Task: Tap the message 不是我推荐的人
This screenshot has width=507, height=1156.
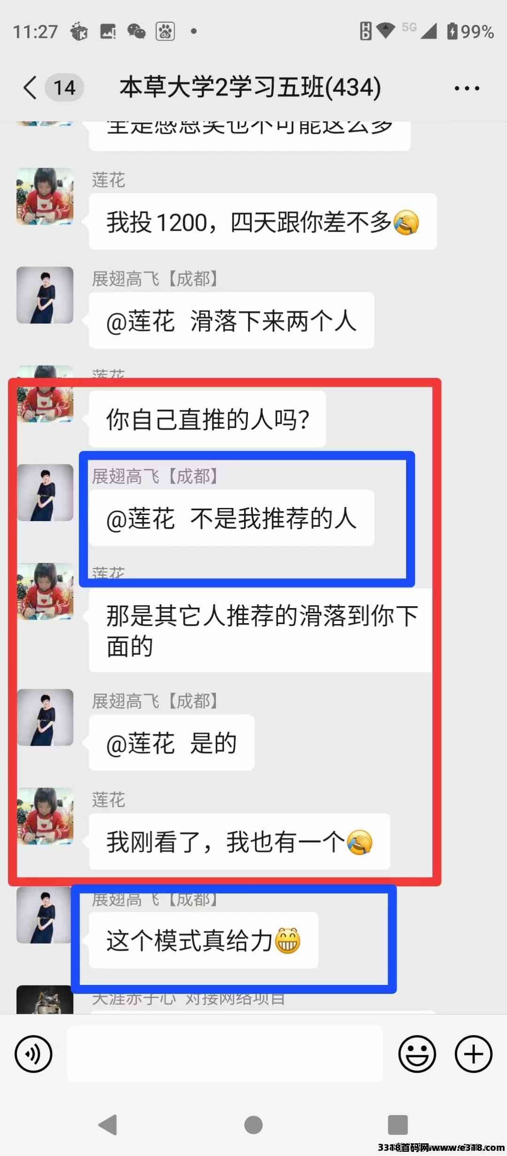Action: 231,518
